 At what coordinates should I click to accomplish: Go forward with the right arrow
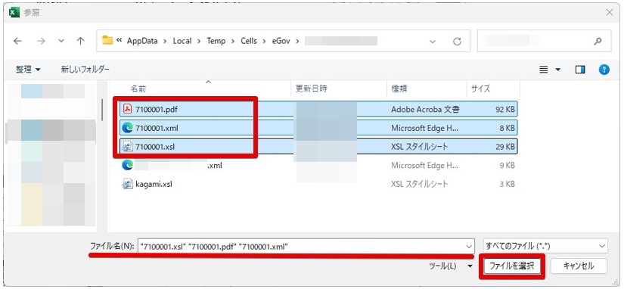click(41, 41)
